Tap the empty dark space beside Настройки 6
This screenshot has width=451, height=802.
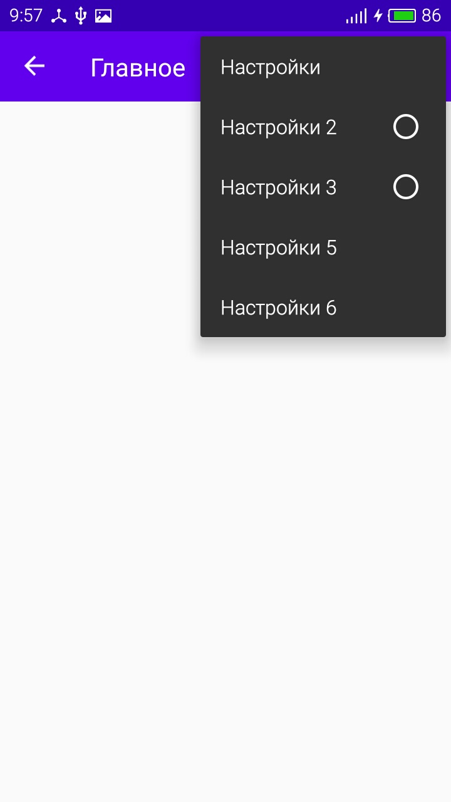pos(391,308)
